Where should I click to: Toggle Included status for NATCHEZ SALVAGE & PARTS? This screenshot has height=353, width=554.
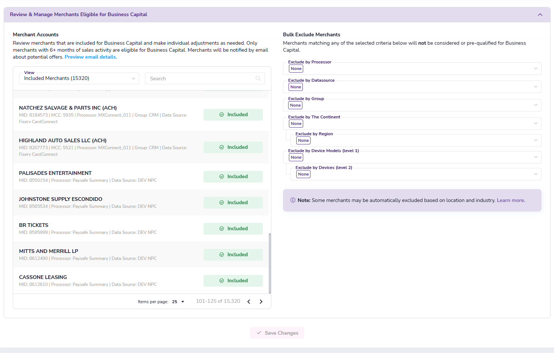pos(233,115)
